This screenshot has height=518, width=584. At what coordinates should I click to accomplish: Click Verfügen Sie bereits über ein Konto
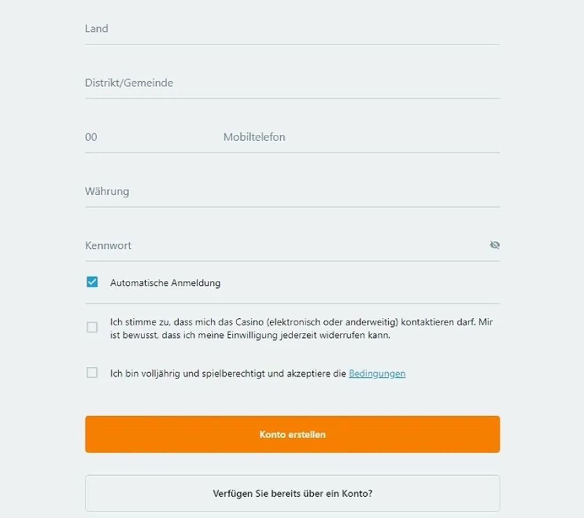(293, 493)
